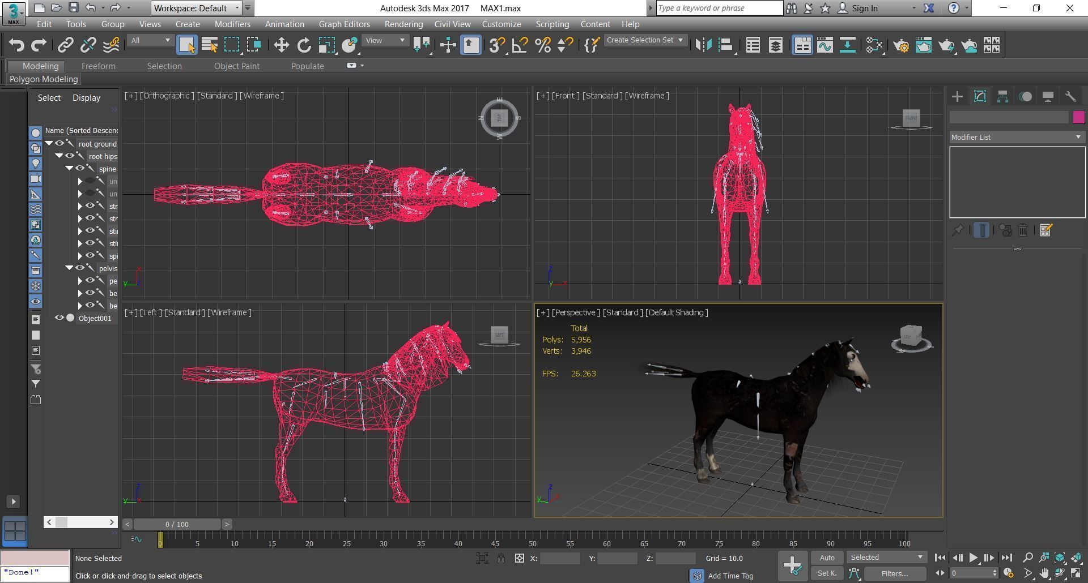Click the time slider 0 / 100
The image size is (1088, 583).
point(177,524)
